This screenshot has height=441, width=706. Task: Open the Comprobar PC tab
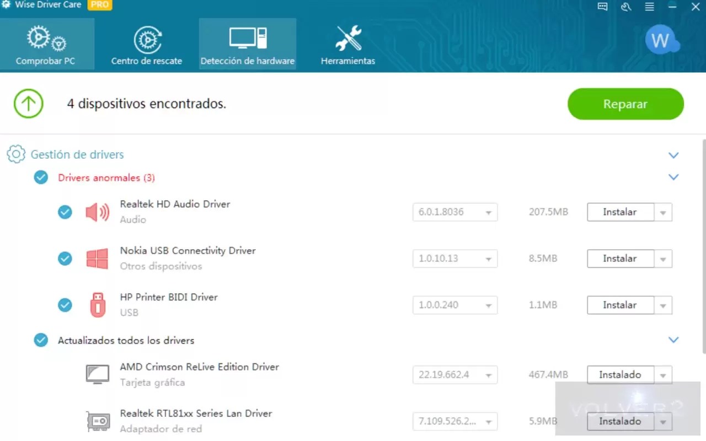pos(46,44)
